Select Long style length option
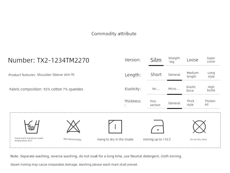The width and height of the screenshot is (230, 173). tap(211, 75)
